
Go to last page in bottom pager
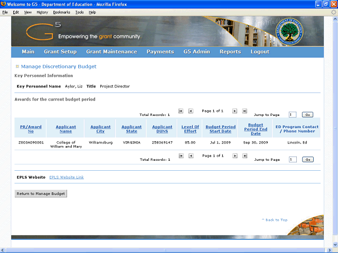245,156
